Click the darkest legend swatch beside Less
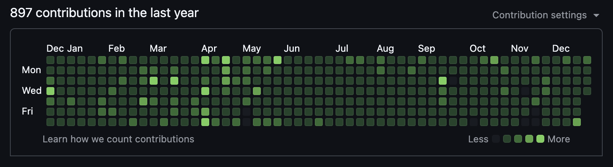 pyautogui.click(x=496, y=139)
